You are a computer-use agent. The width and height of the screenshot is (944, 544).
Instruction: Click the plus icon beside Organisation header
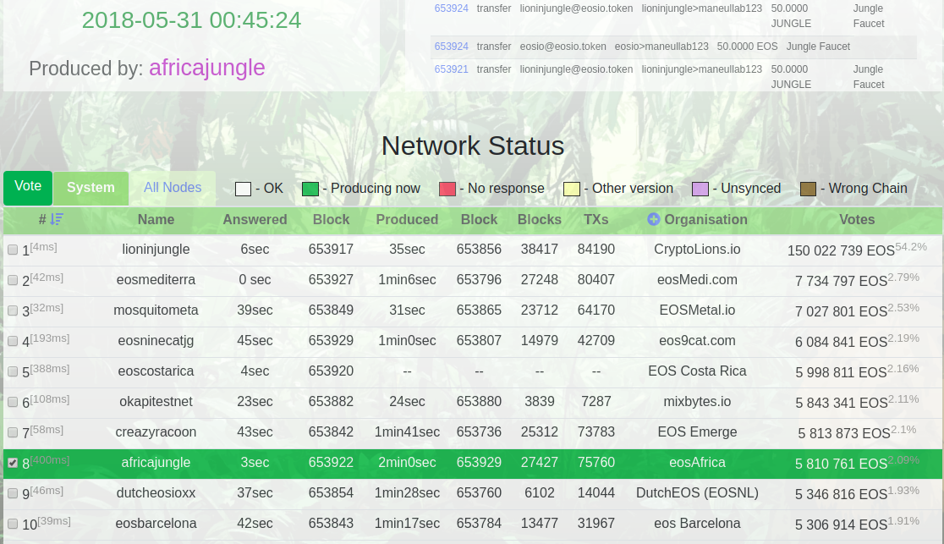654,219
